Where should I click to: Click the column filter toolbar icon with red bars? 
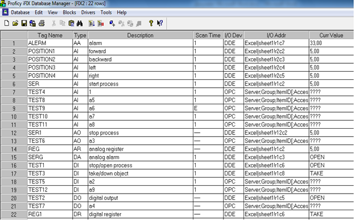pyautogui.click(x=101, y=23)
